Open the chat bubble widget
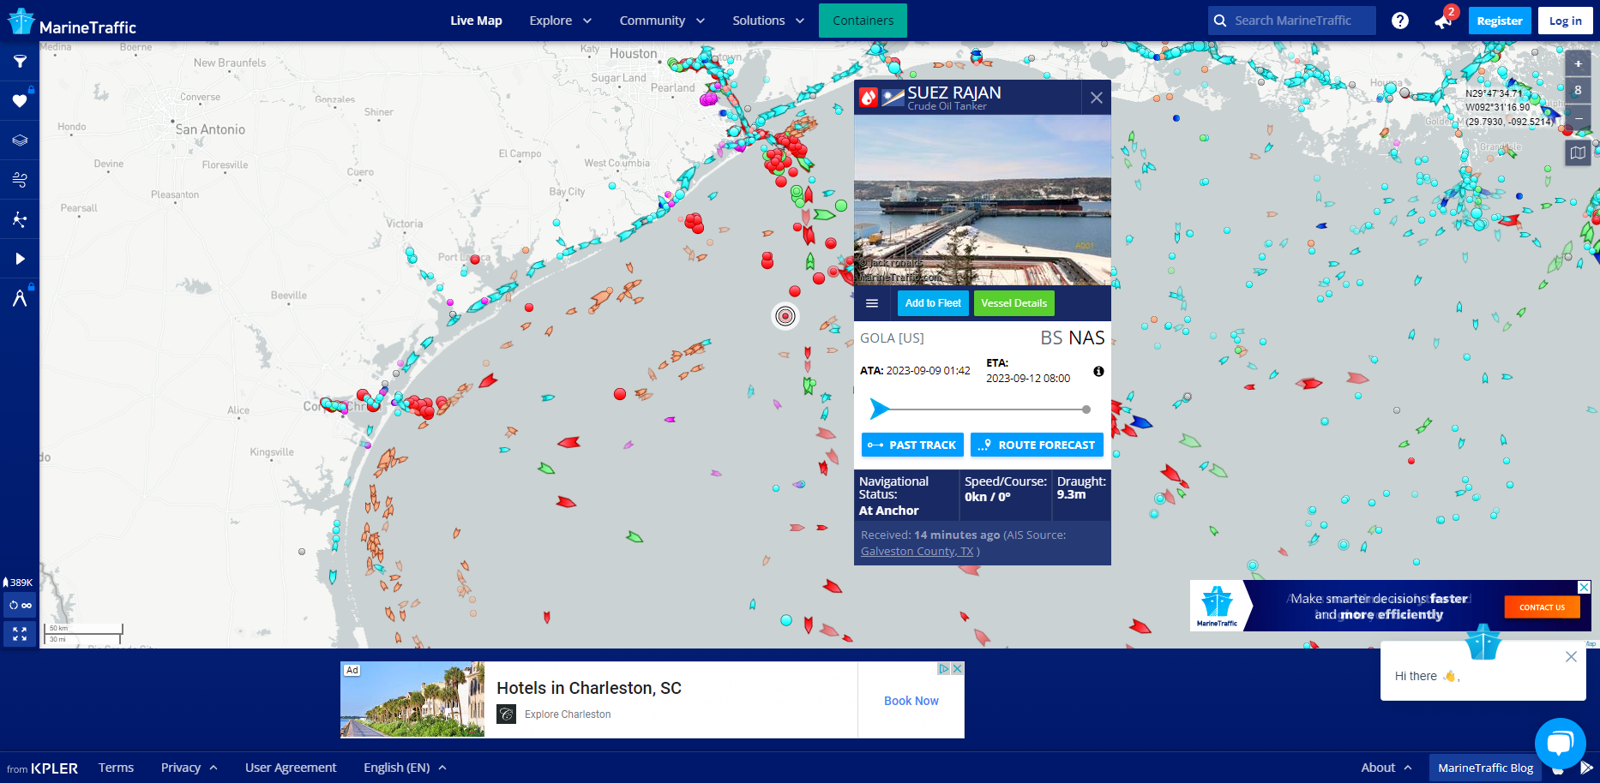Screen dimensions: 1600x783 pyautogui.click(x=1560, y=743)
